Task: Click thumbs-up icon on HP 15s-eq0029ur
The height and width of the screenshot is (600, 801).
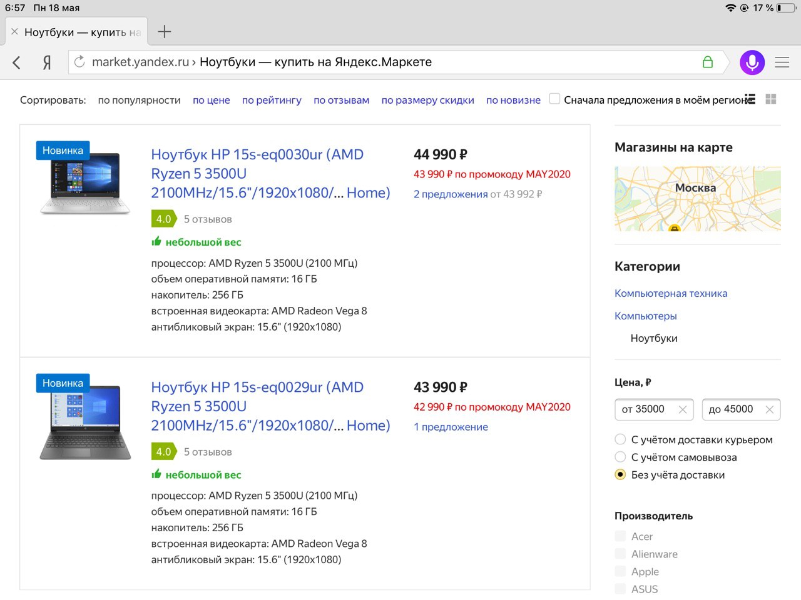Action: [156, 474]
